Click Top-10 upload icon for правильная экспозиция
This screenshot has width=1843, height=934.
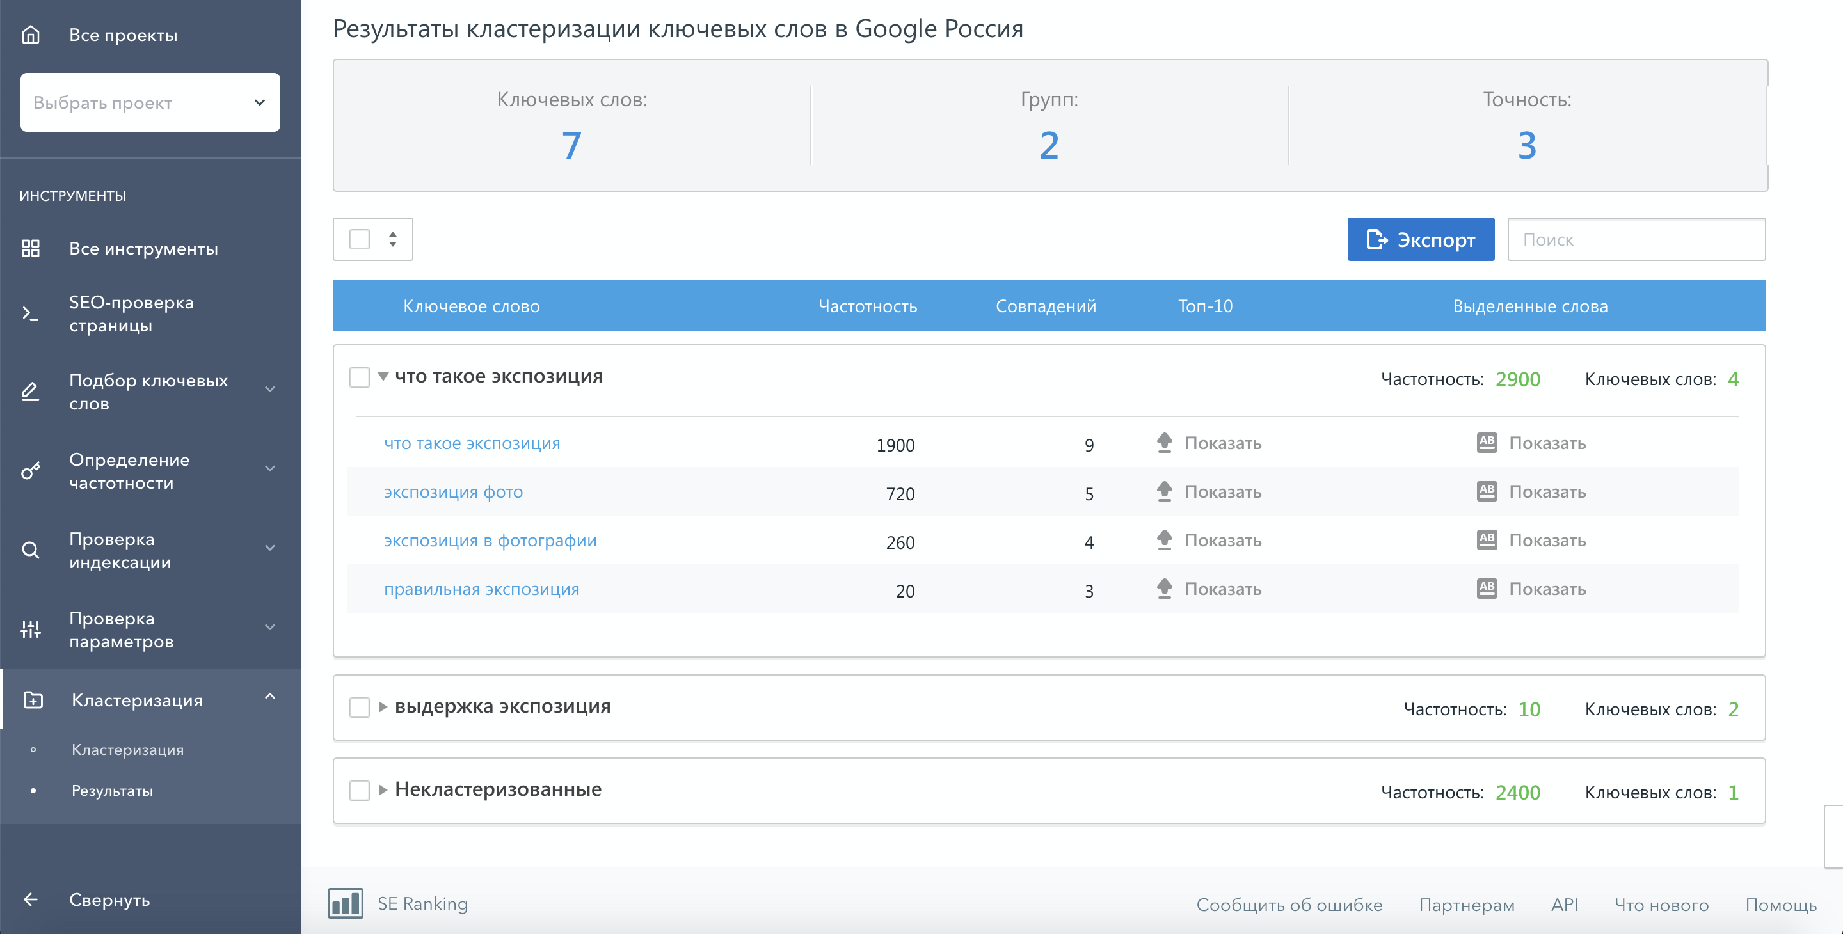(x=1165, y=589)
